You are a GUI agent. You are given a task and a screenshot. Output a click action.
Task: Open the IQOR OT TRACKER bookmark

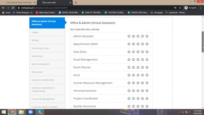point(91,12)
